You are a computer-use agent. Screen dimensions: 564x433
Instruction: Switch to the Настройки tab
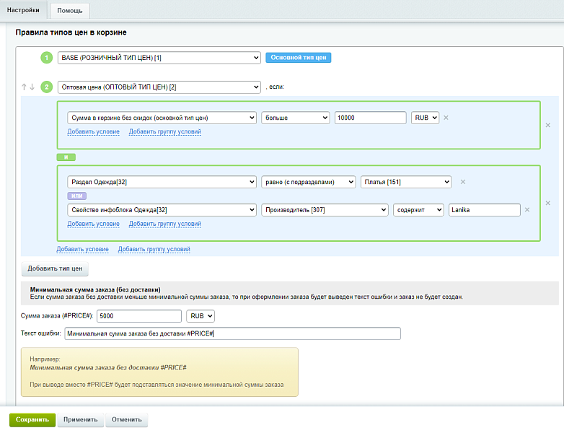[23, 10]
